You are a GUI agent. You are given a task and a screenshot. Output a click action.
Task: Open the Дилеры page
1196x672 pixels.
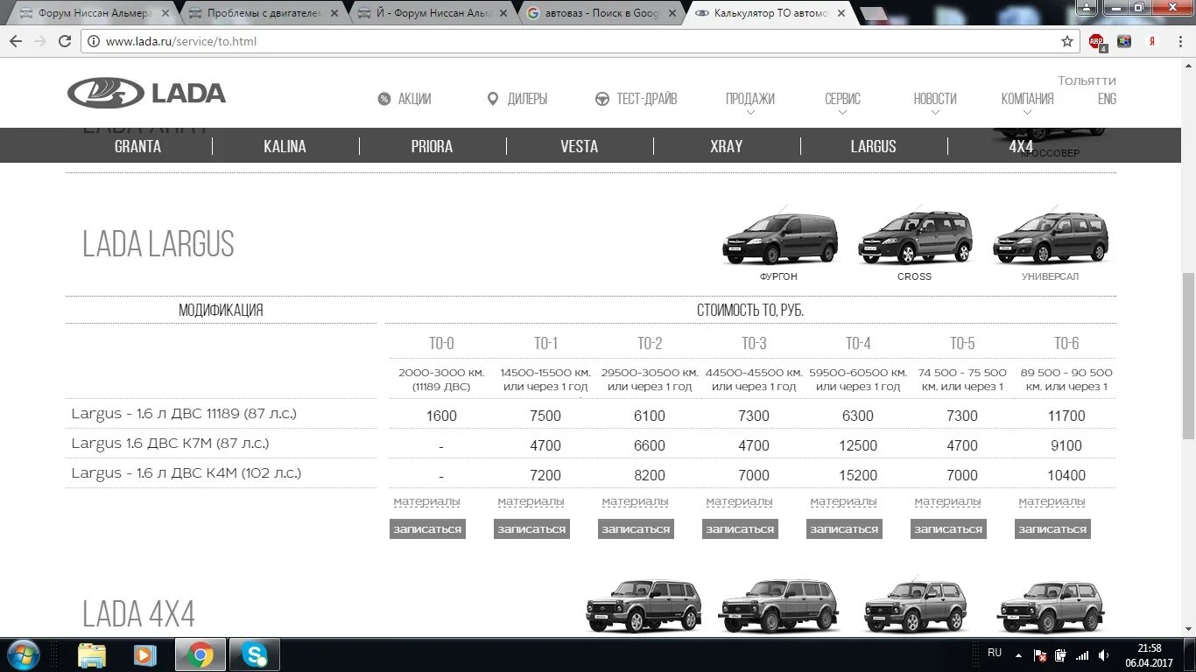(517, 99)
